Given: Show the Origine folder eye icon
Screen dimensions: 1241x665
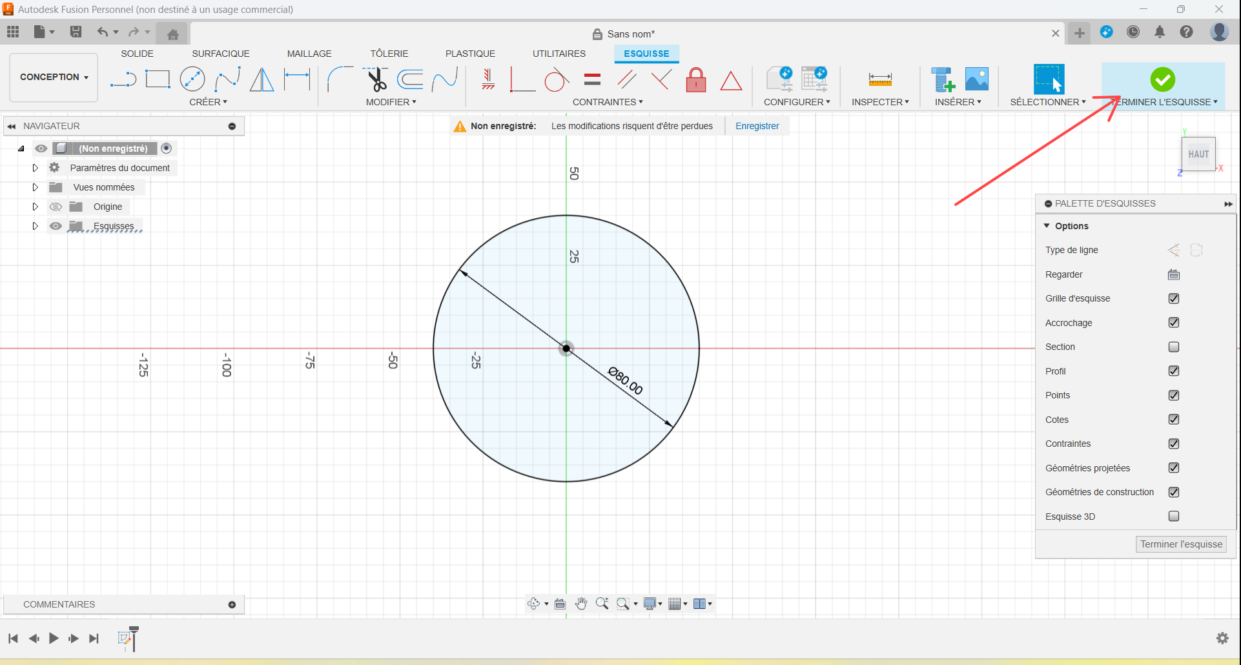Looking at the screenshot, I should 56,207.
